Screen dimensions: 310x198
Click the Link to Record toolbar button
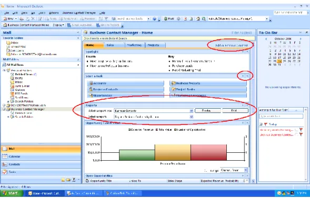[108, 25]
